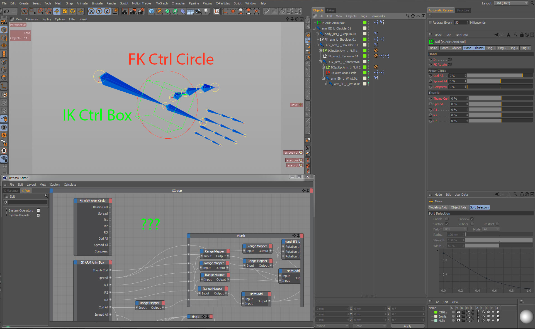Viewport: 535px width, 329px height.
Task: Open the Character menu
Action: (x=178, y=3)
